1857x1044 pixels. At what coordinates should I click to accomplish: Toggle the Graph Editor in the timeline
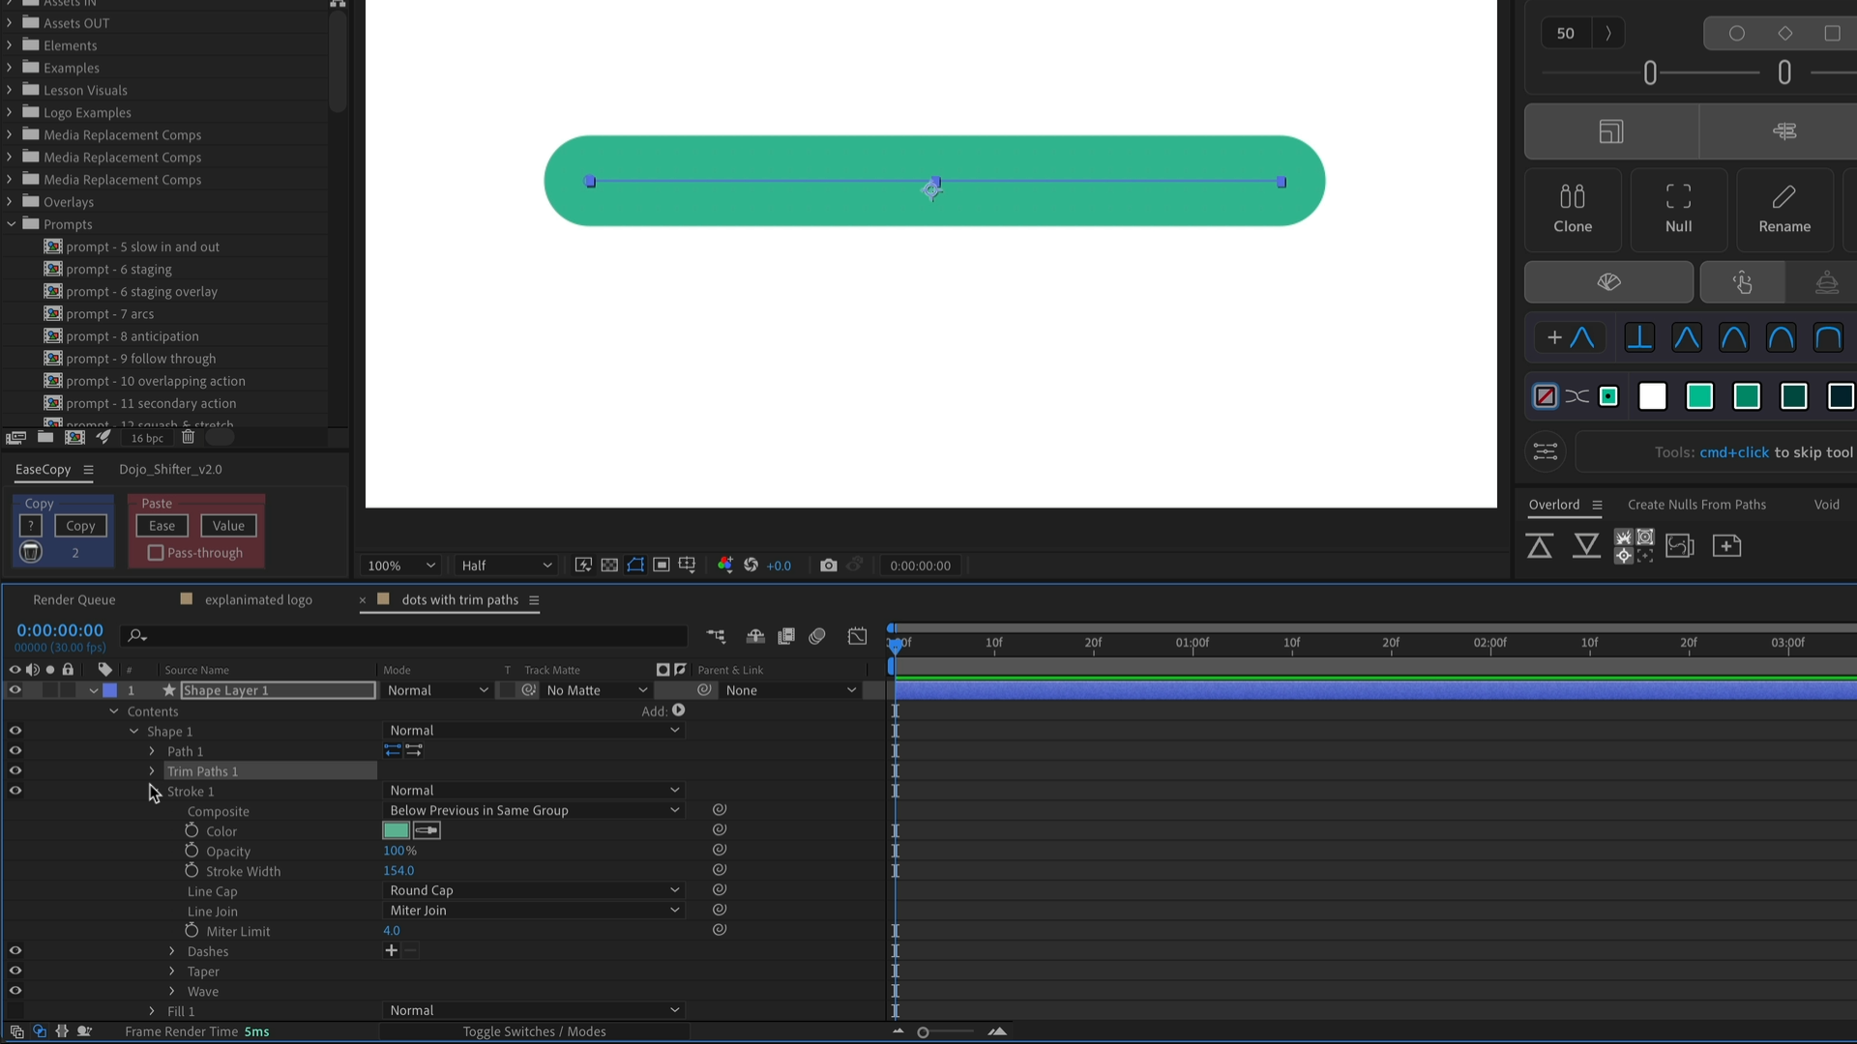click(x=857, y=636)
